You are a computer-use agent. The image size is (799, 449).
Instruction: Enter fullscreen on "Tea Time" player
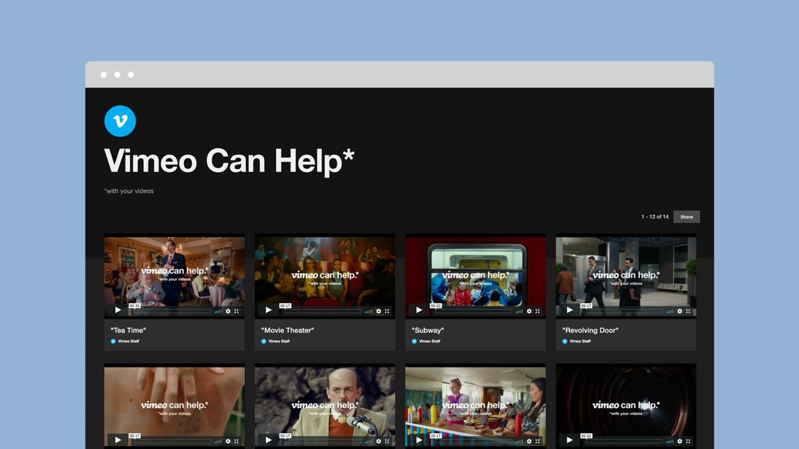click(x=237, y=311)
